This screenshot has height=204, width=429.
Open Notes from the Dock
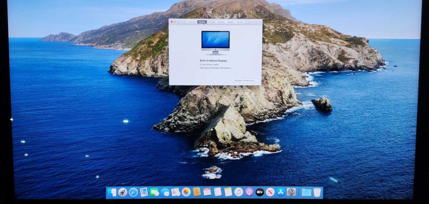click(x=228, y=192)
